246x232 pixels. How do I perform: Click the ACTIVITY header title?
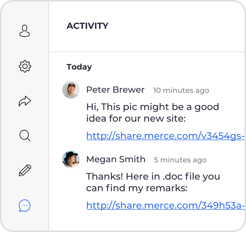pos(88,26)
